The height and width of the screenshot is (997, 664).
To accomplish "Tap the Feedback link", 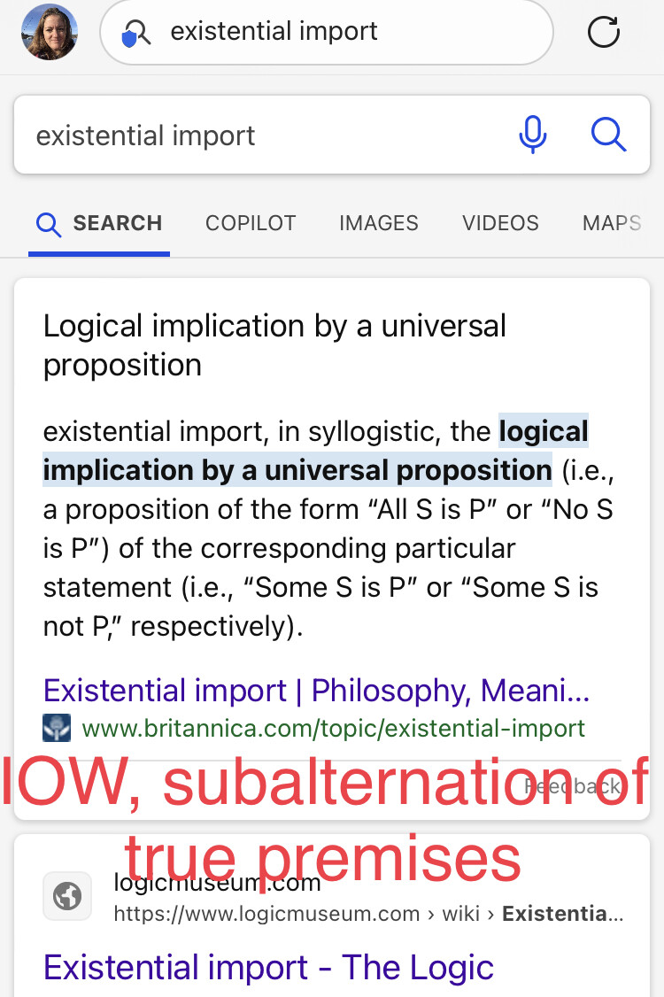I will pyautogui.click(x=573, y=786).
